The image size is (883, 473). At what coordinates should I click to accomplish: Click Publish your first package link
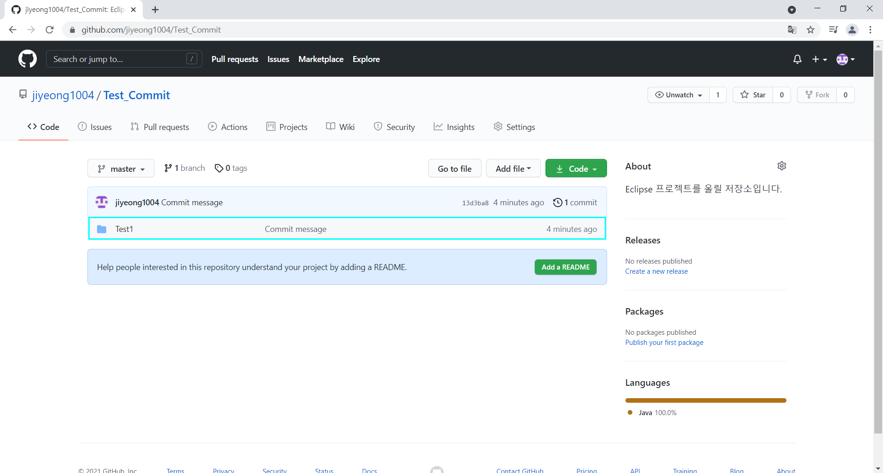tap(664, 343)
